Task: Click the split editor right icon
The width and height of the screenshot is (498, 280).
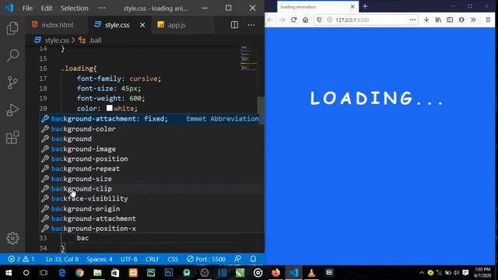Action: click(234, 25)
